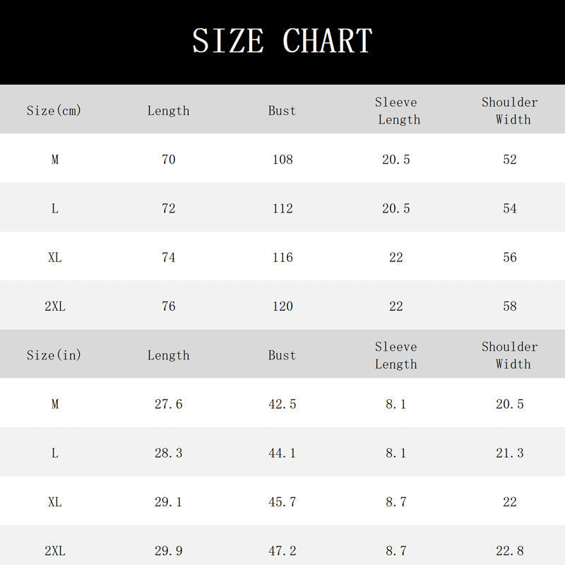Click the bust value 44.1

point(282,453)
